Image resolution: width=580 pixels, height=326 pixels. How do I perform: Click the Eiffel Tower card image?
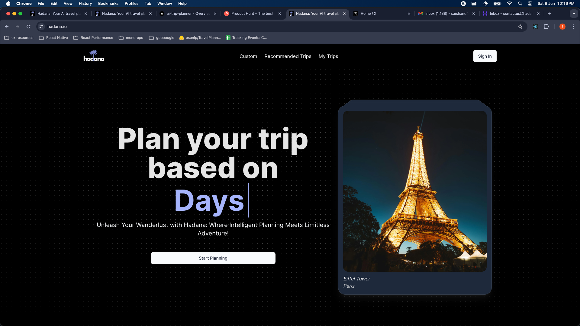pyautogui.click(x=415, y=191)
